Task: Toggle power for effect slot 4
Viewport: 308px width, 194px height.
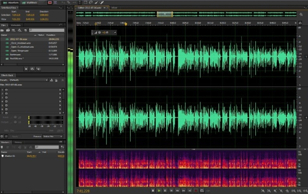Action: point(6,102)
